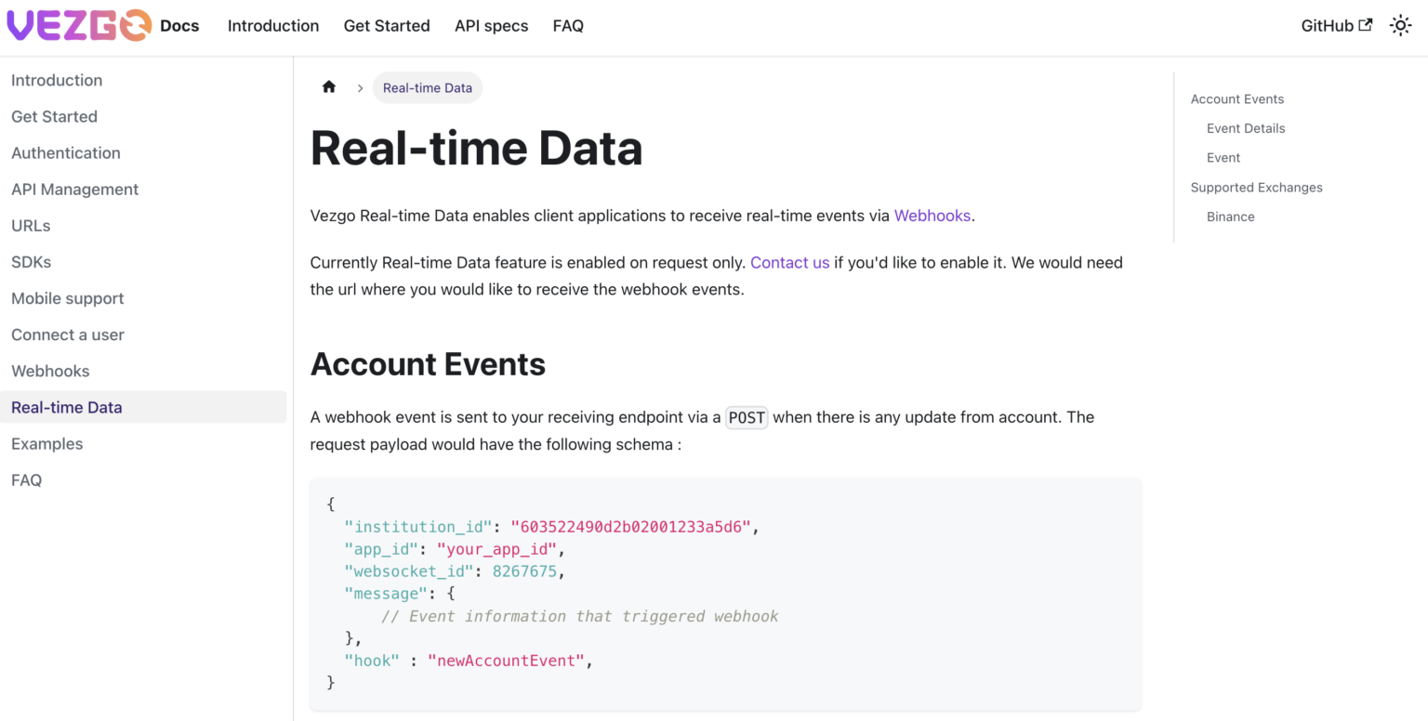Viewport: 1428px width, 721px height.
Task: Click the Real-time Data breadcrumb chip
Action: click(x=427, y=87)
